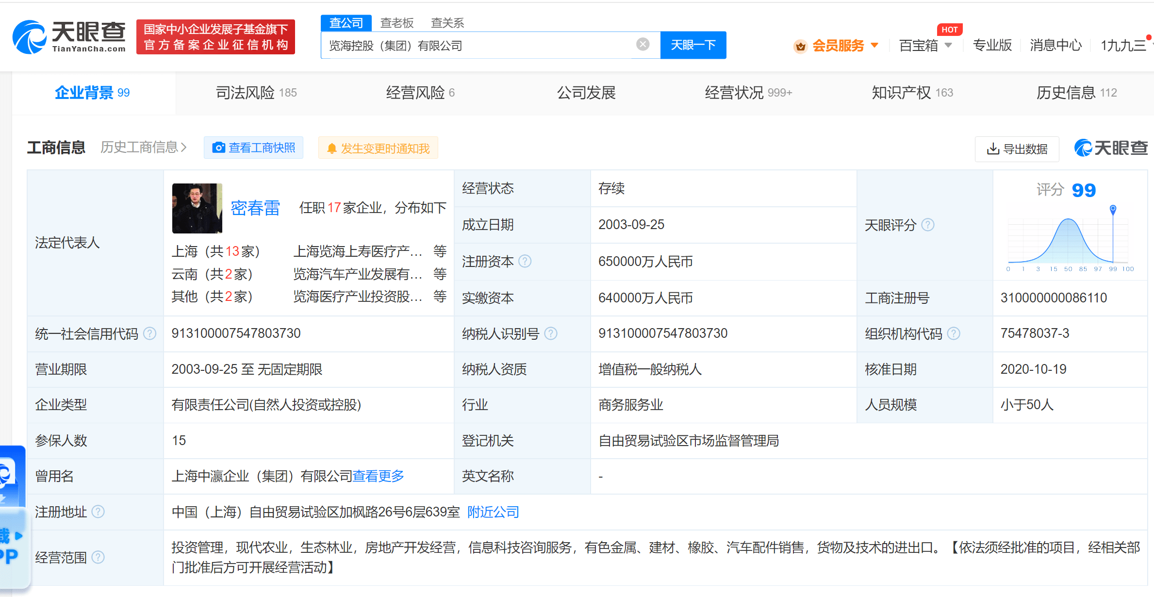
Task: Click the TianYanCha logo at top left
Action: 69,37
